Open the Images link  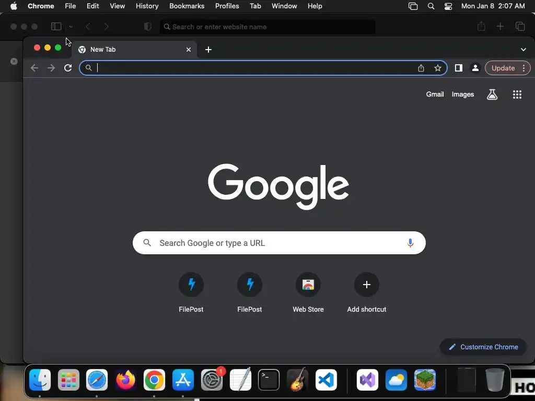(x=463, y=95)
